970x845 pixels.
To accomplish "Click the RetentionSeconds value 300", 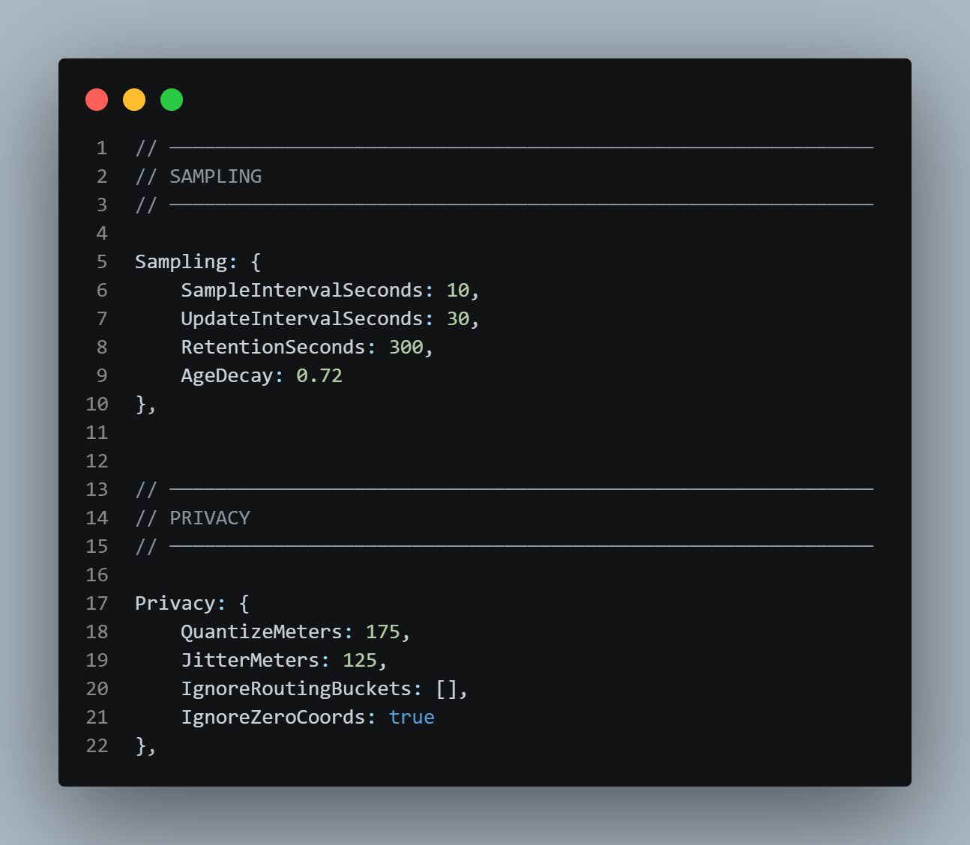I will pyautogui.click(x=406, y=348).
